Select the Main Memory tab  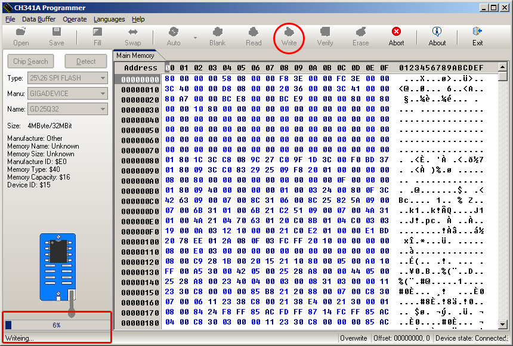point(135,55)
